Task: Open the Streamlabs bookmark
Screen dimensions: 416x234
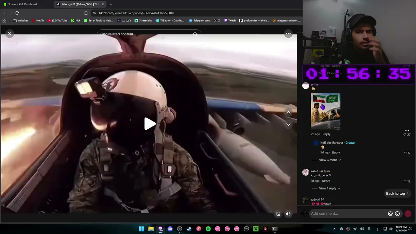Action: [143, 20]
